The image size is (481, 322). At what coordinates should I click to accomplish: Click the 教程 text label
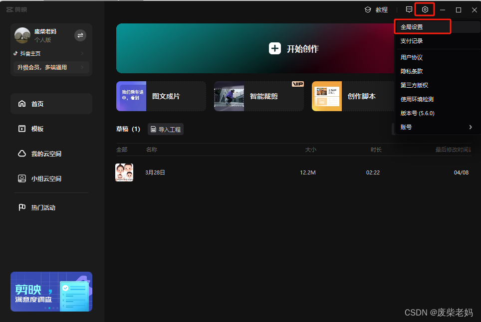pyautogui.click(x=382, y=10)
